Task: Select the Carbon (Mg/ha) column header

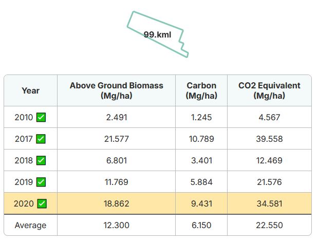Action: tap(201, 90)
